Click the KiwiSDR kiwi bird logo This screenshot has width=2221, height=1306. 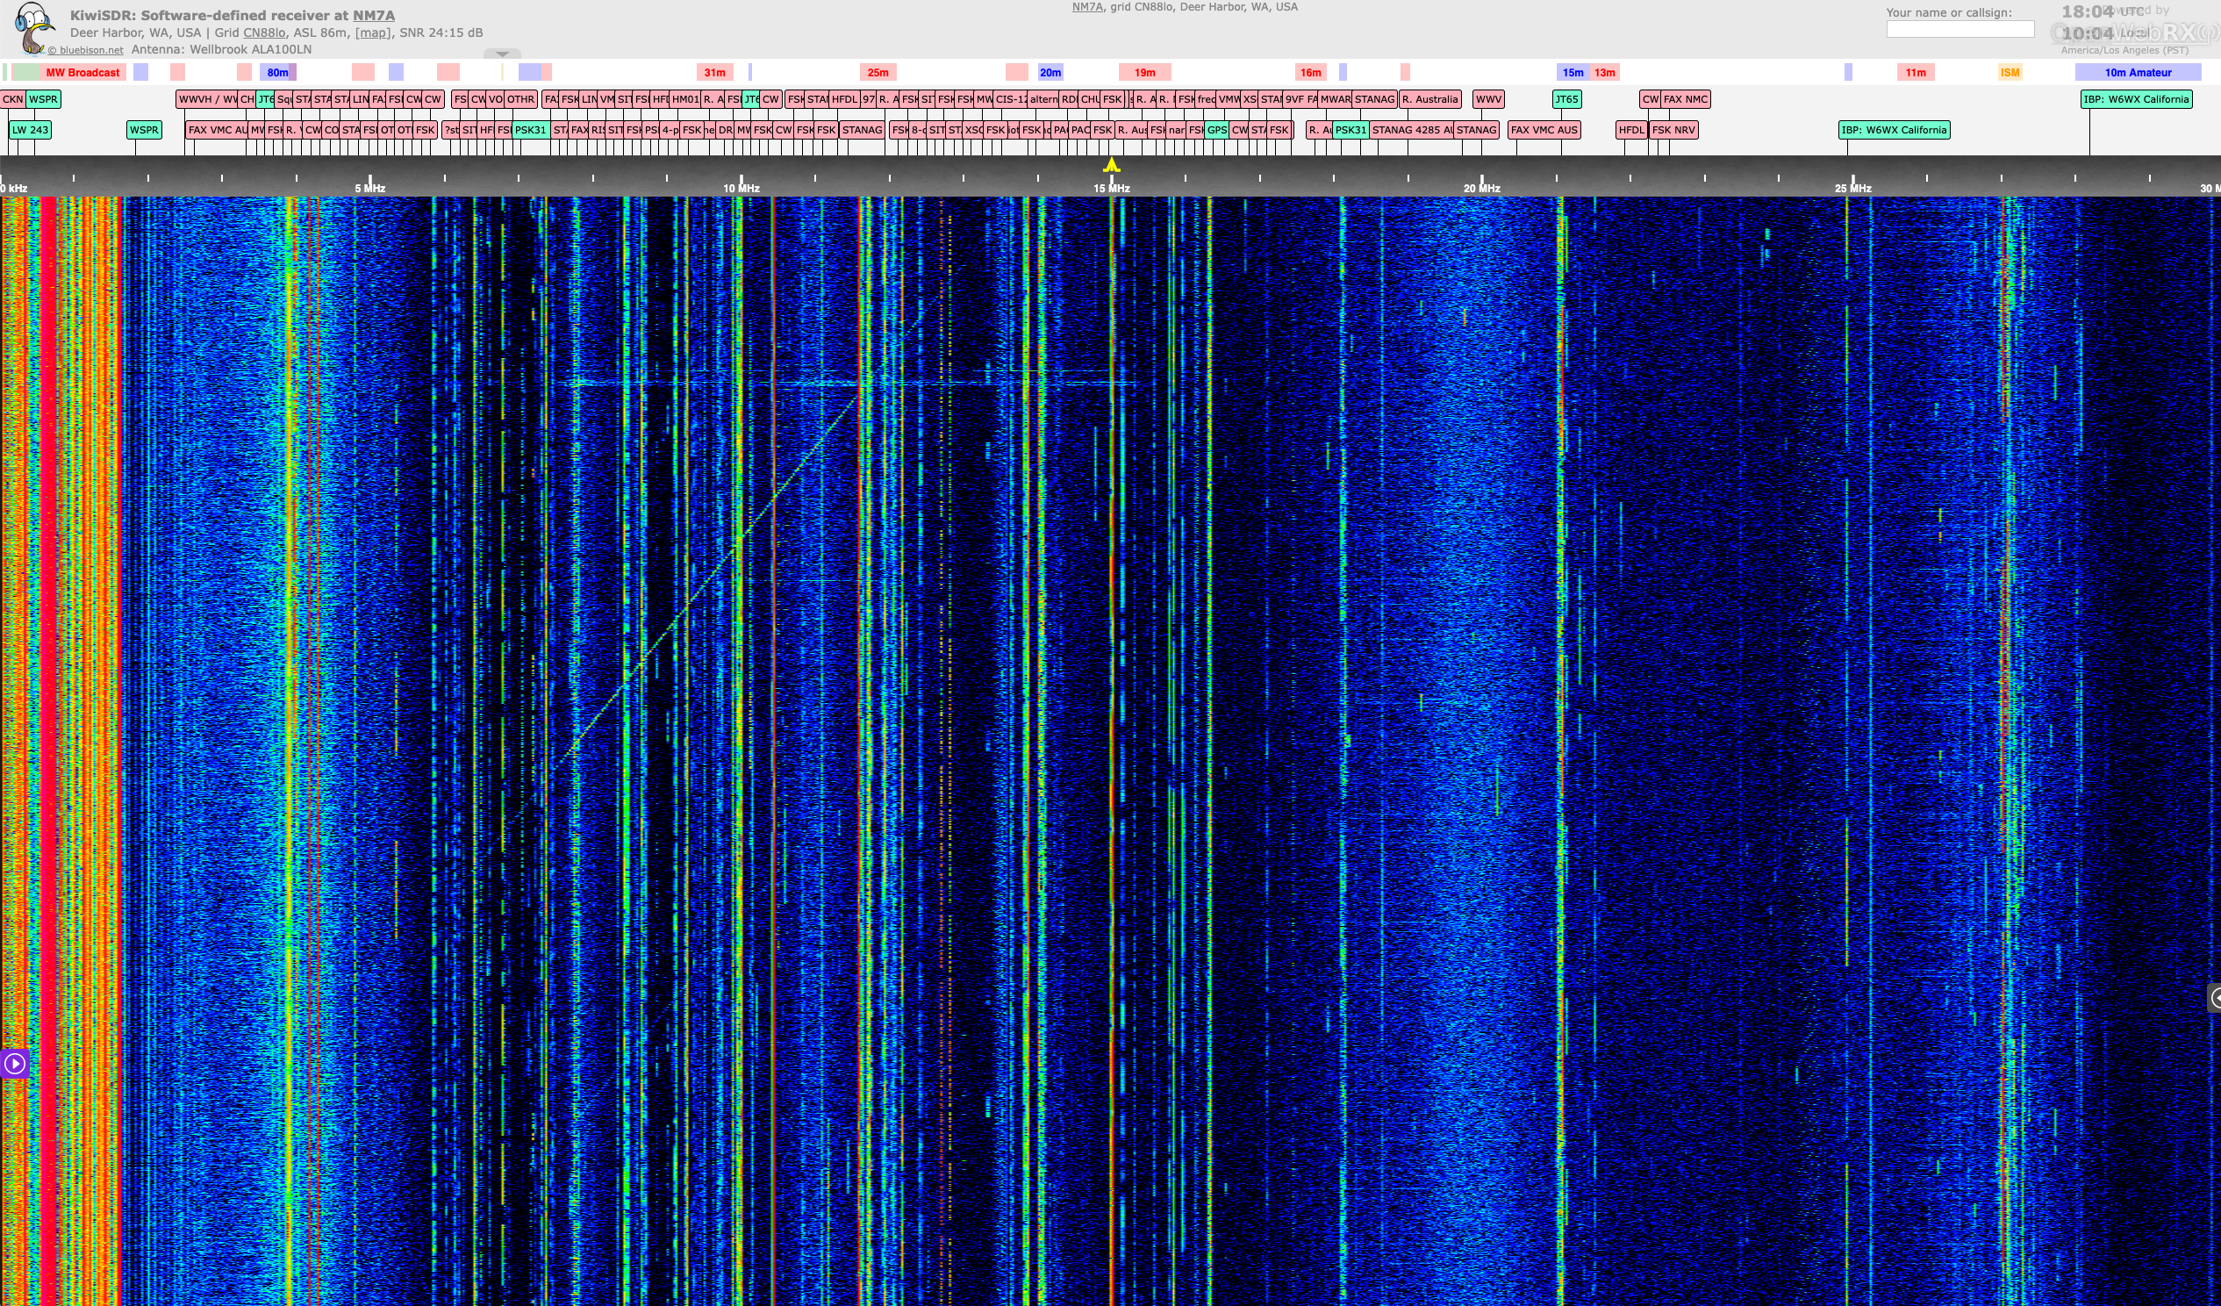click(32, 26)
